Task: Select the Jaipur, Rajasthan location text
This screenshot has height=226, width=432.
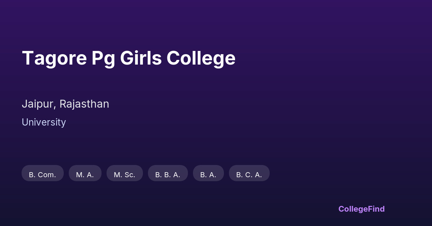Action: coord(65,104)
